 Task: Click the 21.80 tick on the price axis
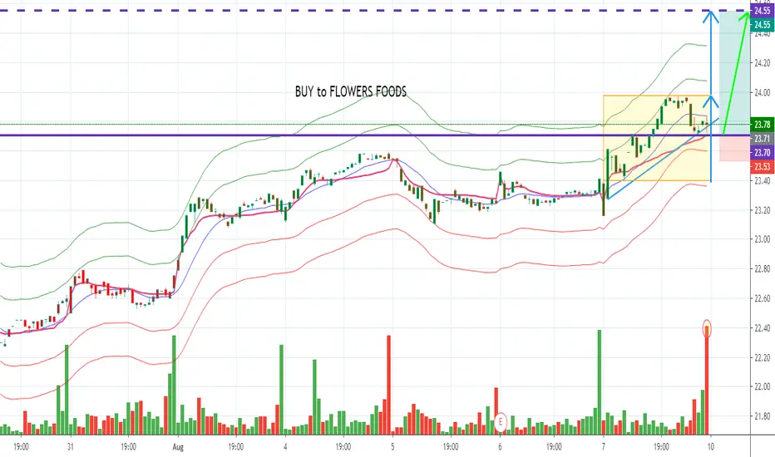(763, 416)
